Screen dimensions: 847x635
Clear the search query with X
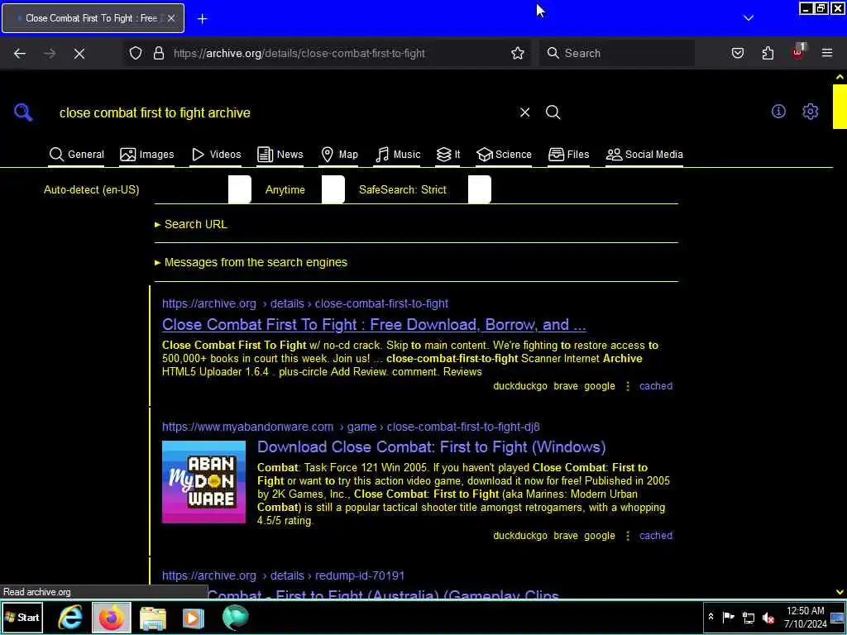[x=524, y=112]
